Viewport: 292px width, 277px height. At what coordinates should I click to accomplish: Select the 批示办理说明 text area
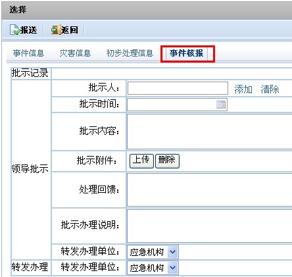209,226
